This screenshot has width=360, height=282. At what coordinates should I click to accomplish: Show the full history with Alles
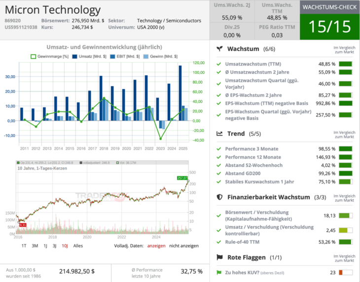[x=78, y=246]
